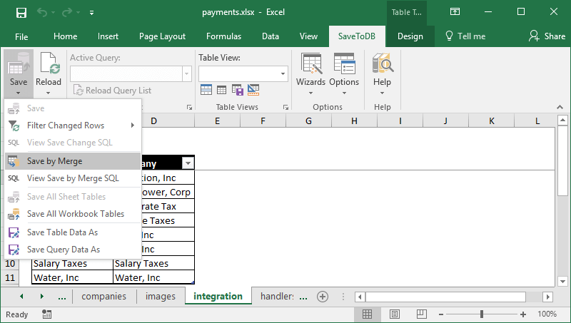Click the Ribbon Display Options icon
571x323 pixels.
coord(455,12)
